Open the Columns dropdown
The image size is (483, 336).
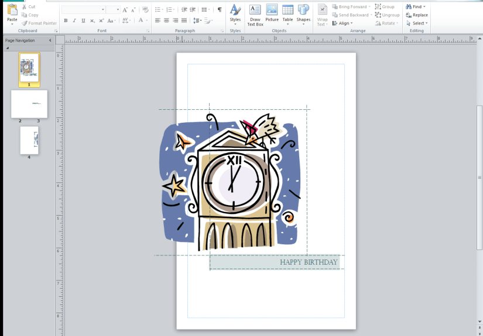205,10
